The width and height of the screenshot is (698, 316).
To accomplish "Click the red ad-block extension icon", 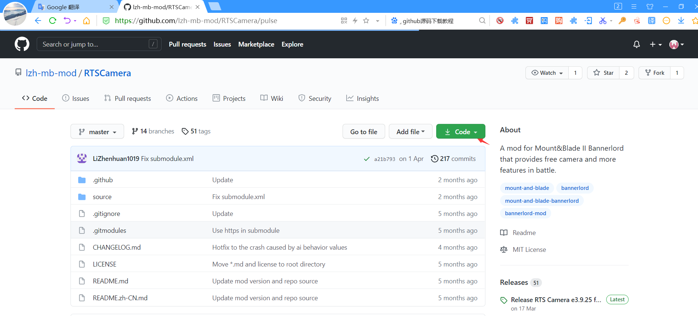I will pyautogui.click(x=500, y=21).
